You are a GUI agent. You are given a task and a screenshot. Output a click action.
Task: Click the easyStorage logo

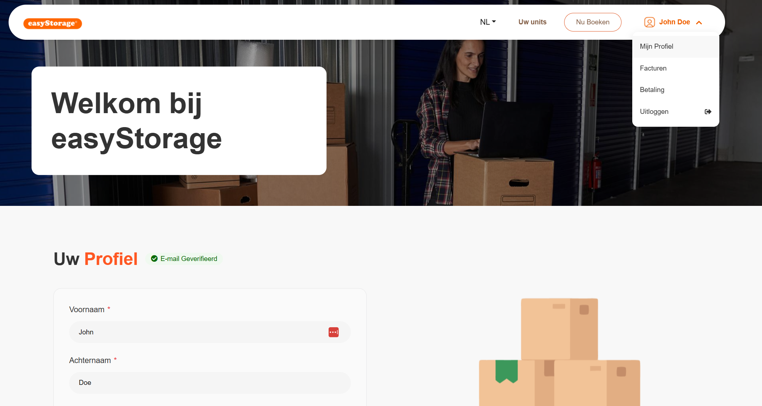(x=53, y=23)
